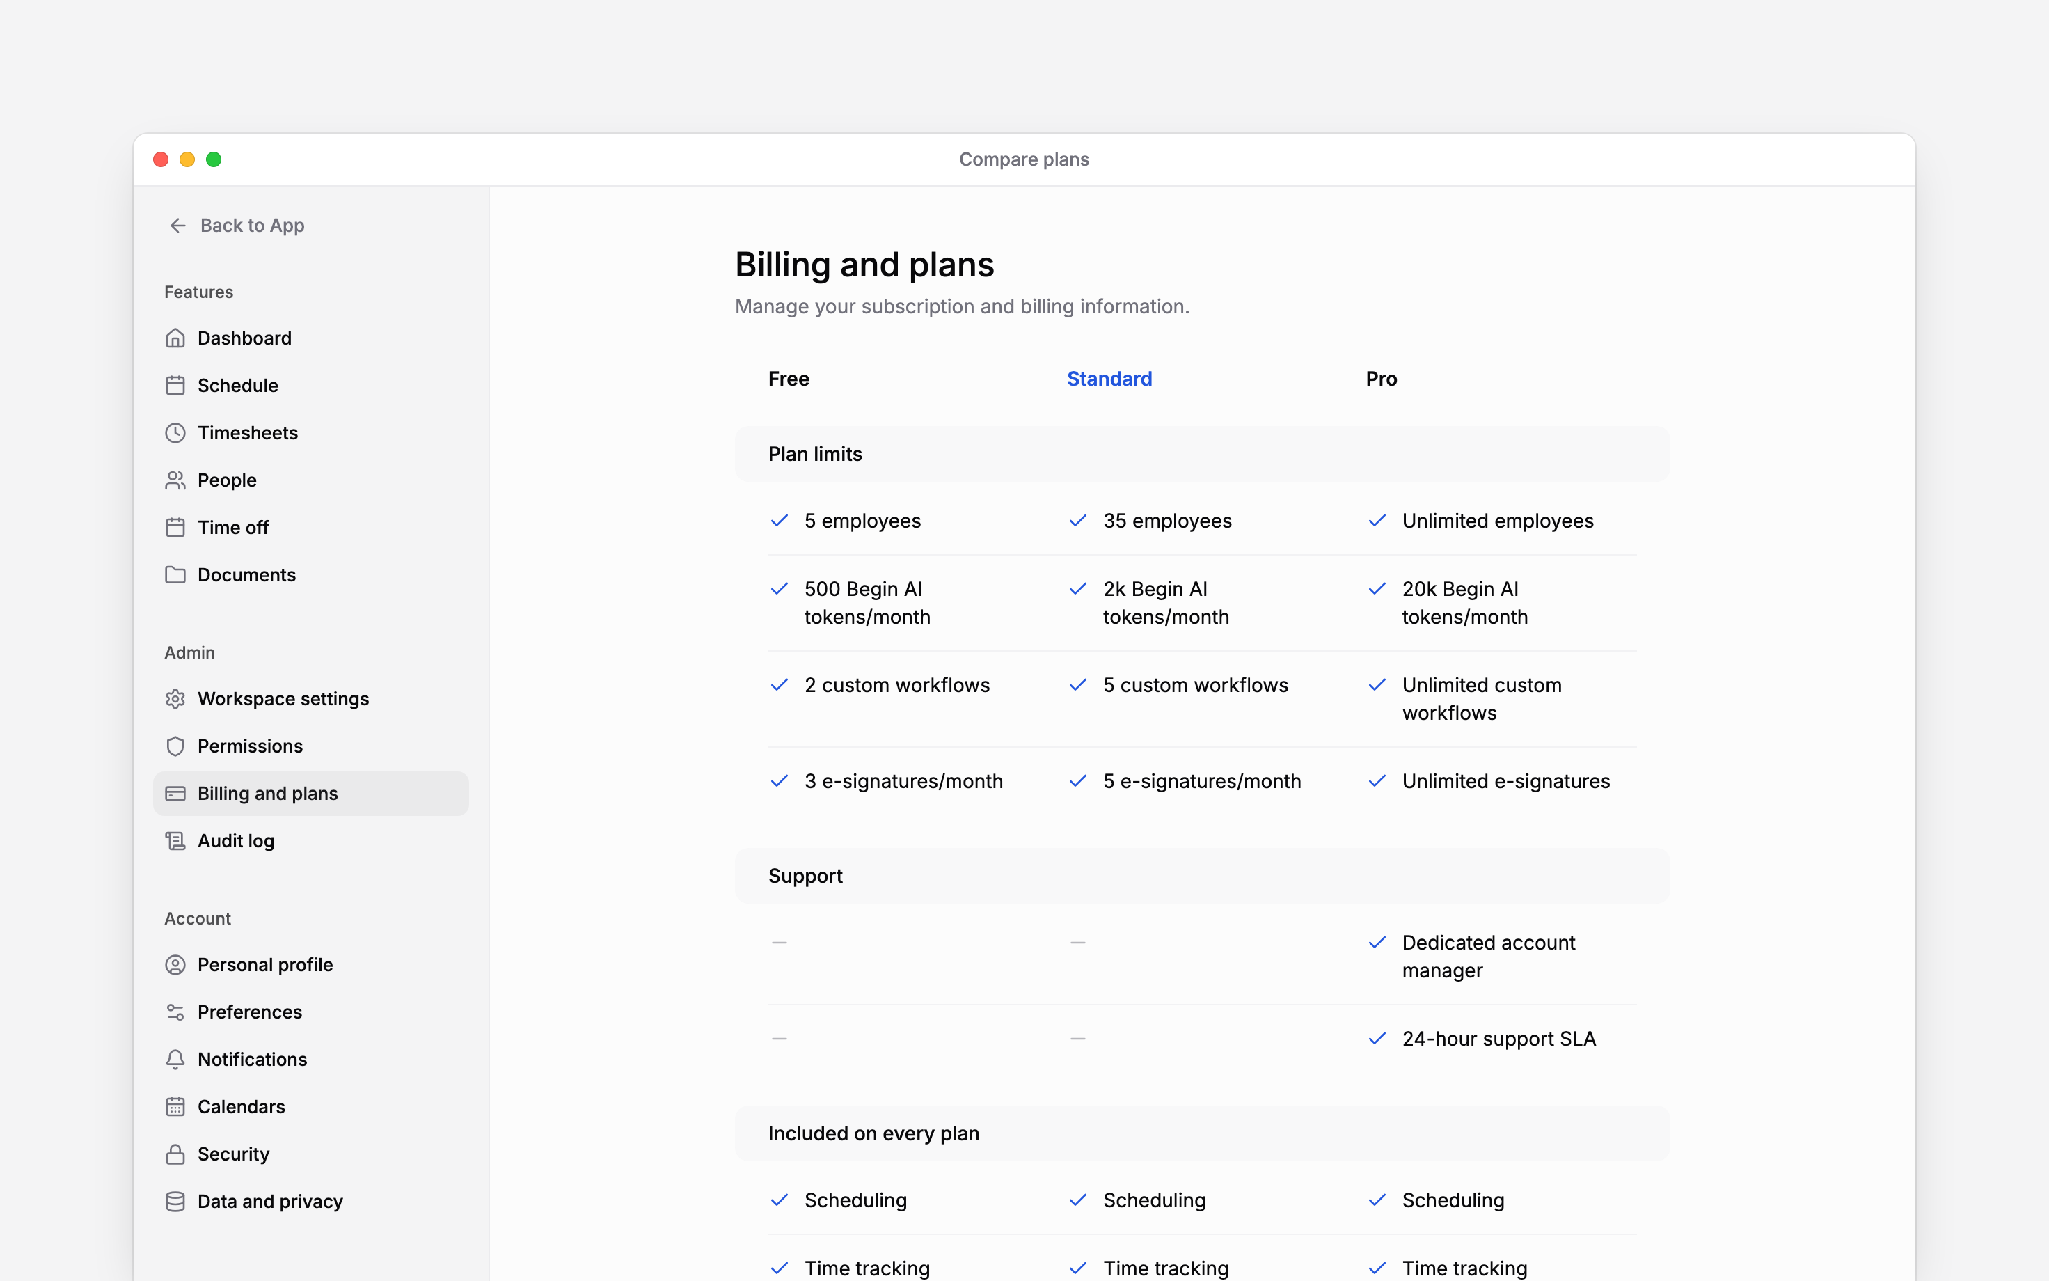Viewport: 2049px width, 1281px height.
Task: Open Security in the Account section
Action: [x=310, y=1155]
